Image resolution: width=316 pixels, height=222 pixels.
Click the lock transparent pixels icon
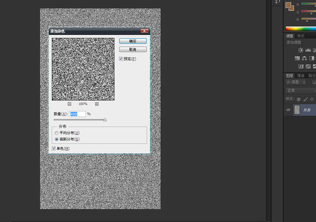click(x=299, y=99)
